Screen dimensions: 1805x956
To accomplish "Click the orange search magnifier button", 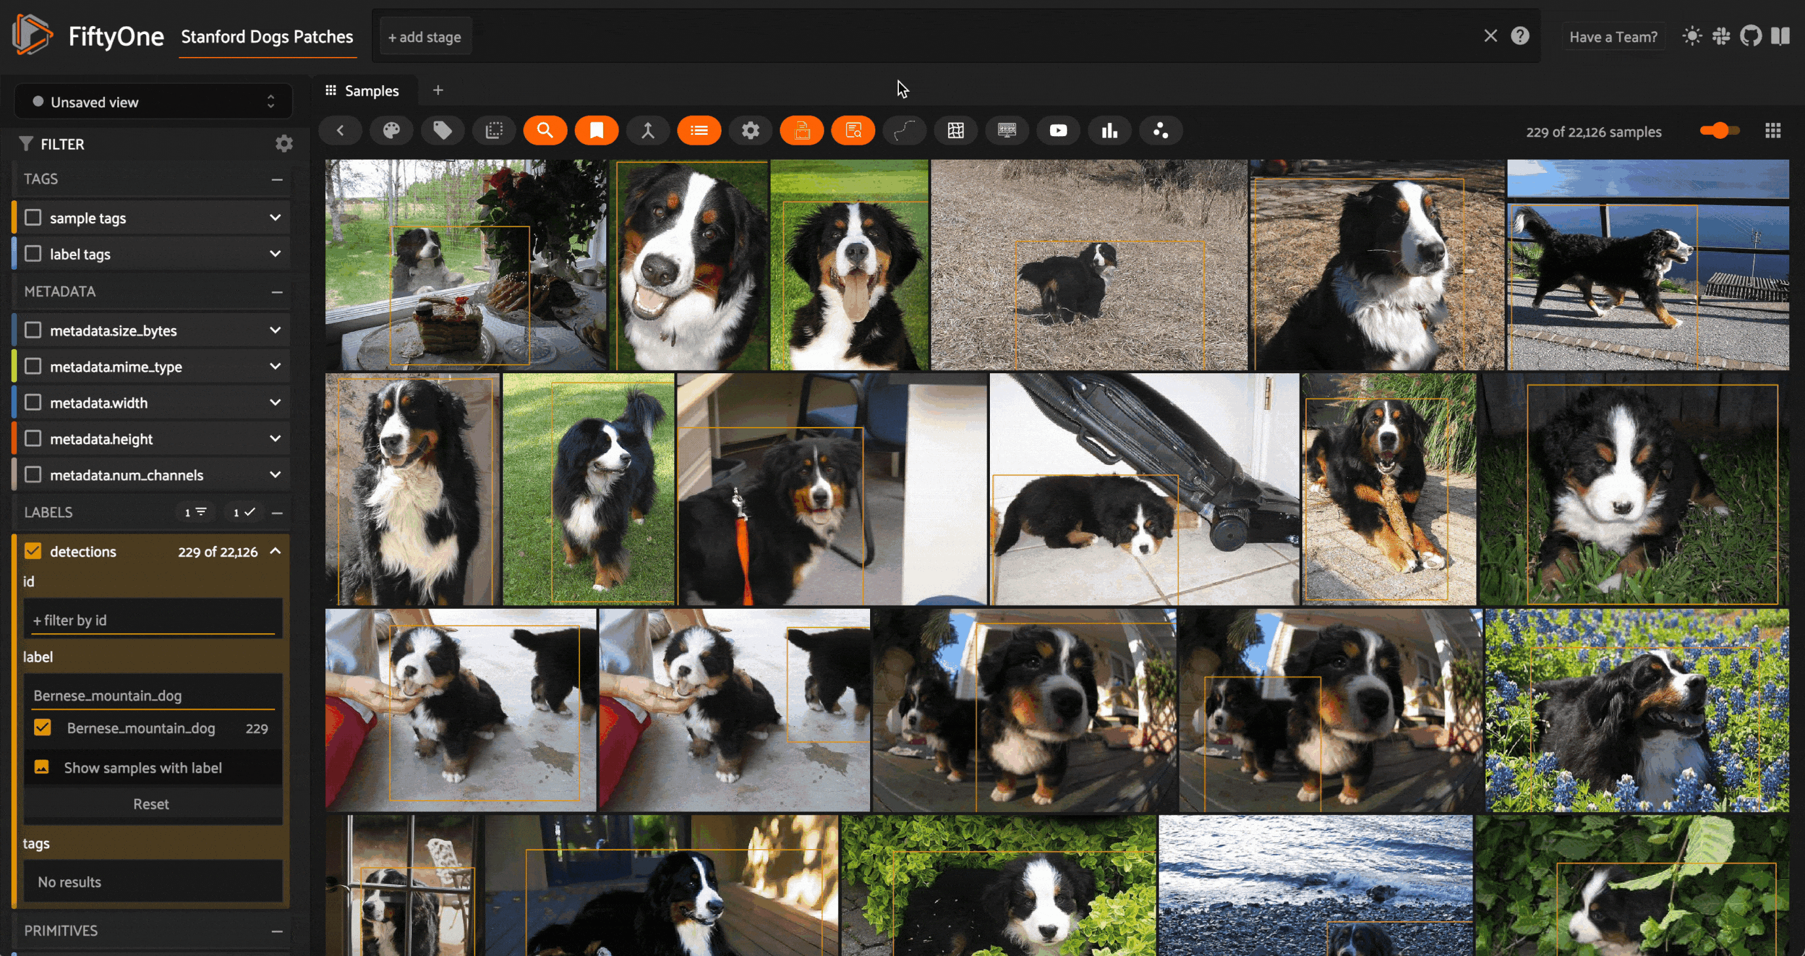I will 545,130.
